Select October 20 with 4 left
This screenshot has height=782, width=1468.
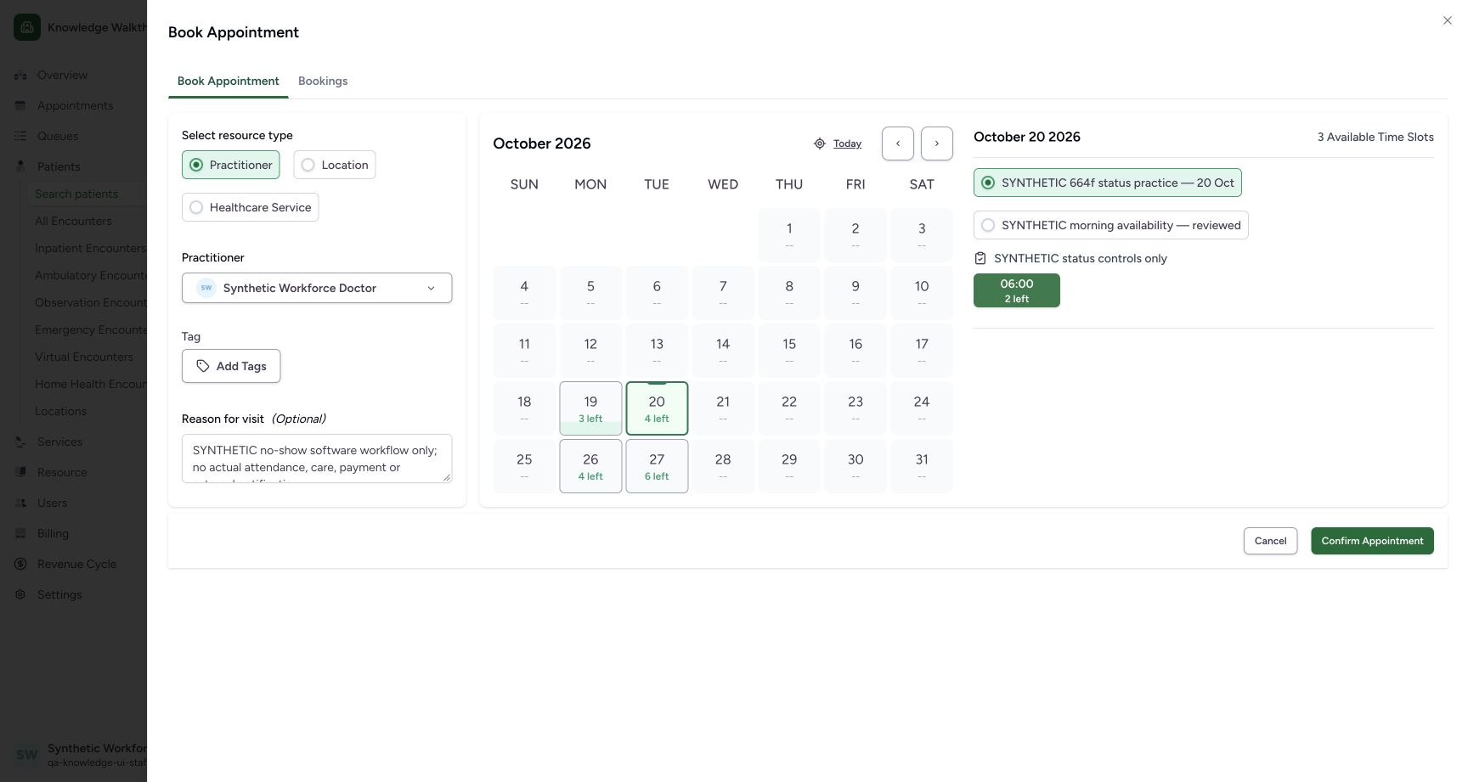coord(657,408)
